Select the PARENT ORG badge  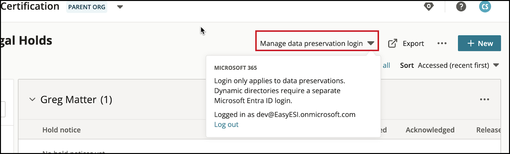pos(87,7)
